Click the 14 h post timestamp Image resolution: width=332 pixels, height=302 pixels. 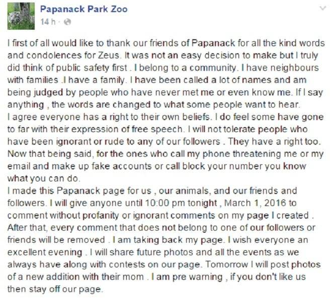pyautogui.click(x=48, y=22)
